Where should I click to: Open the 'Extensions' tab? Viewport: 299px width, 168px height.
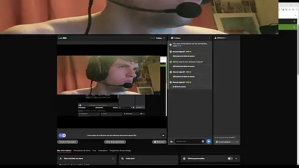103,150
